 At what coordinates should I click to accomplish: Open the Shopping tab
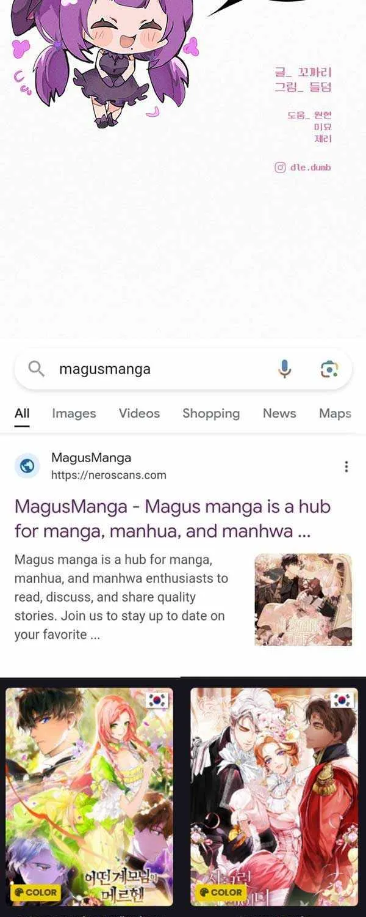211,414
